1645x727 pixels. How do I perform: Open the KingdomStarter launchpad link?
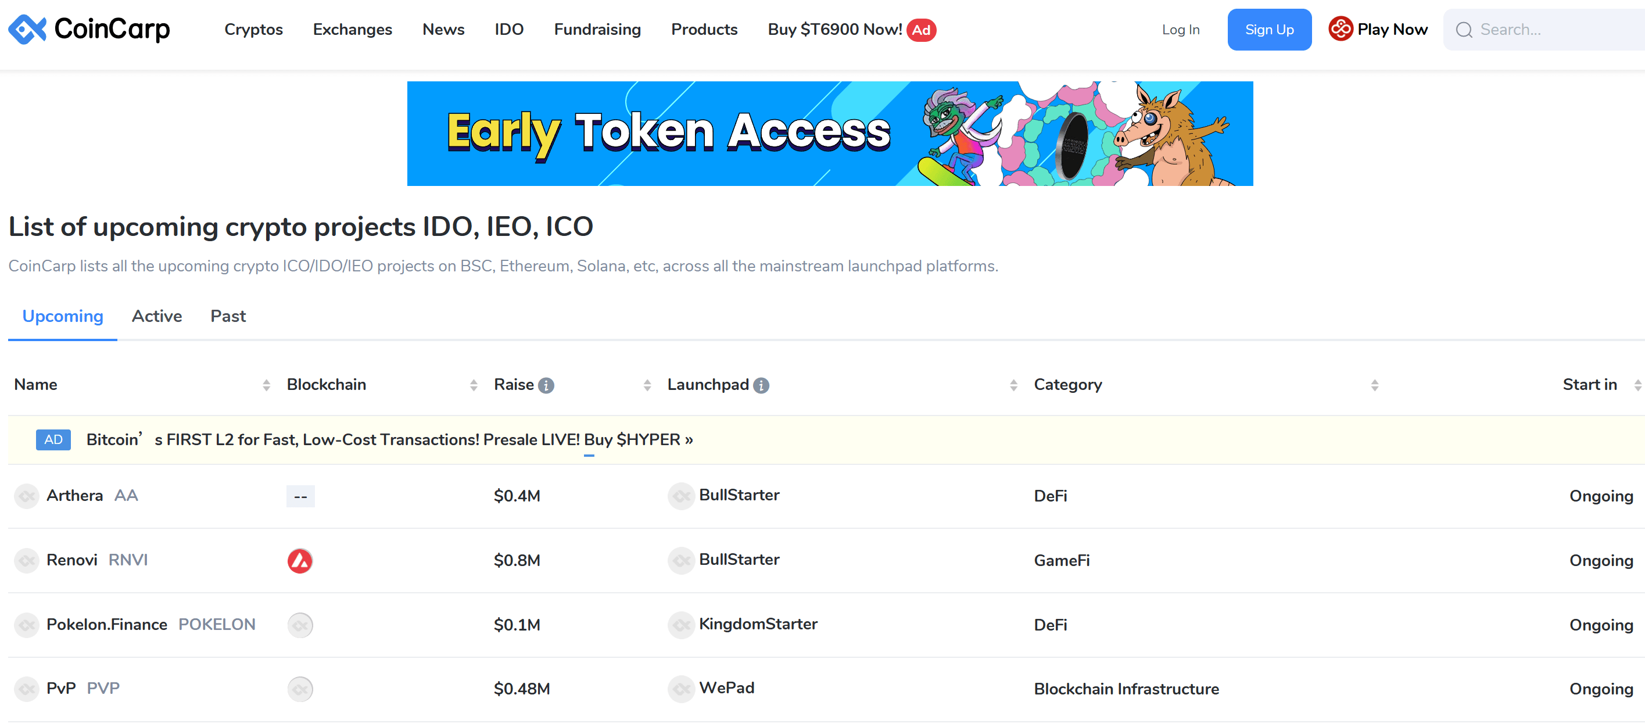pyautogui.click(x=758, y=624)
